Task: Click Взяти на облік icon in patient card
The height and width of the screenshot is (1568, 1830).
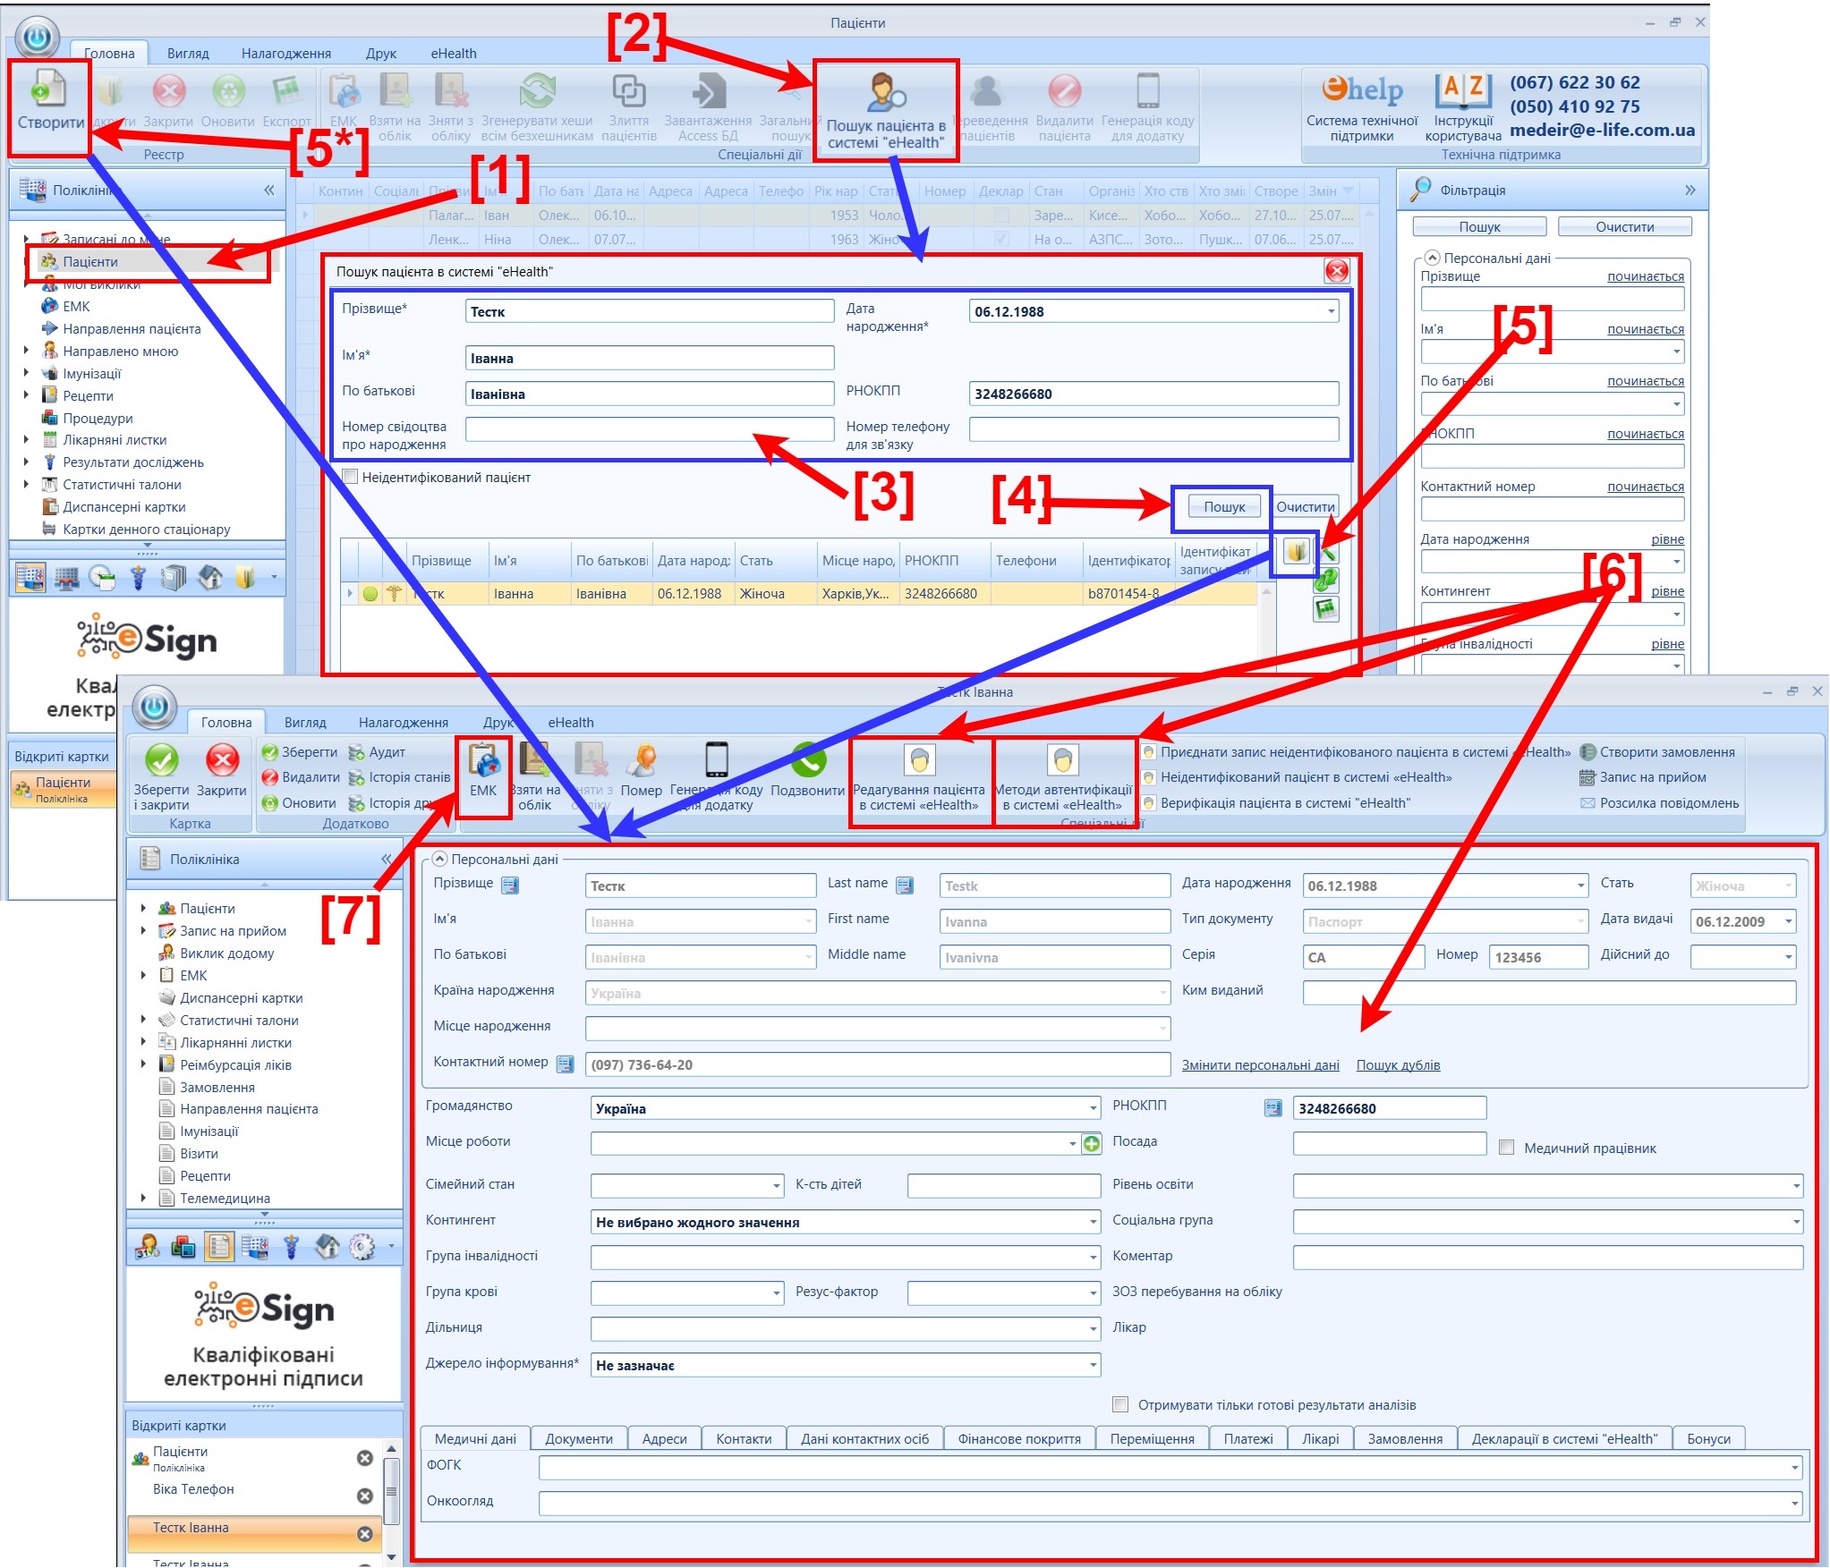Action: pos(534,776)
